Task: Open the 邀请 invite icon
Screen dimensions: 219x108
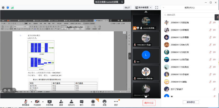Action: [x=61, y=101]
